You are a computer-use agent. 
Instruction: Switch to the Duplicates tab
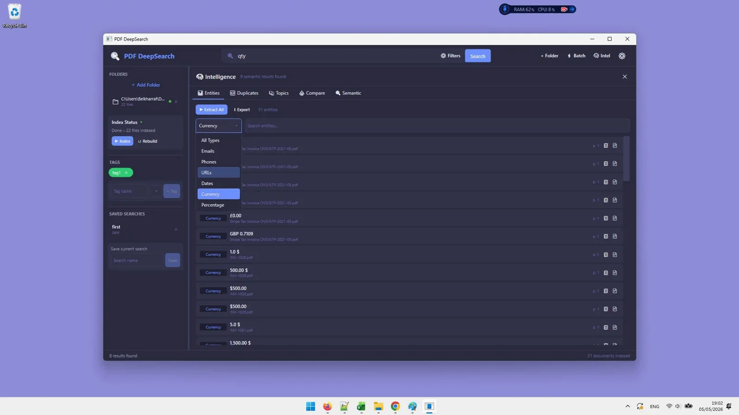pyautogui.click(x=244, y=93)
